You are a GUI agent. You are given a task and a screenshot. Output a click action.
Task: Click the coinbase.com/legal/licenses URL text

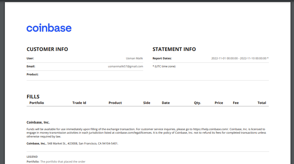[x=133, y=133]
